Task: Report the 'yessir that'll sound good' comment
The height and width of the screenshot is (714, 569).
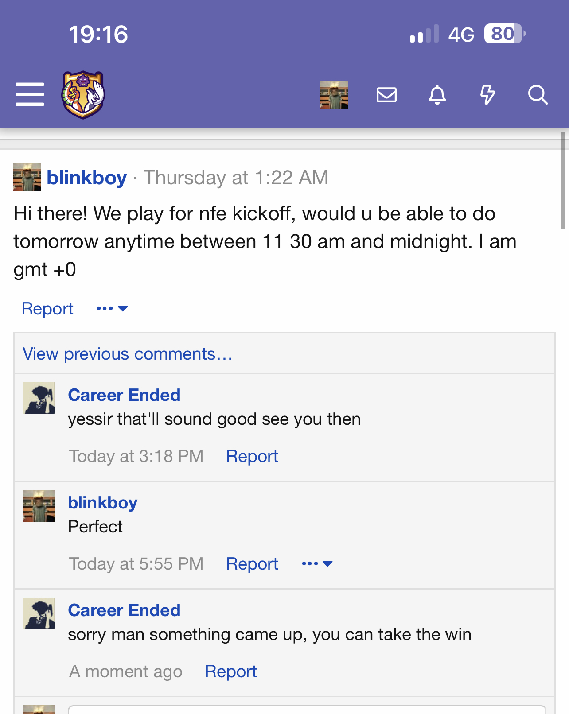Action: pyautogui.click(x=252, y=456)
